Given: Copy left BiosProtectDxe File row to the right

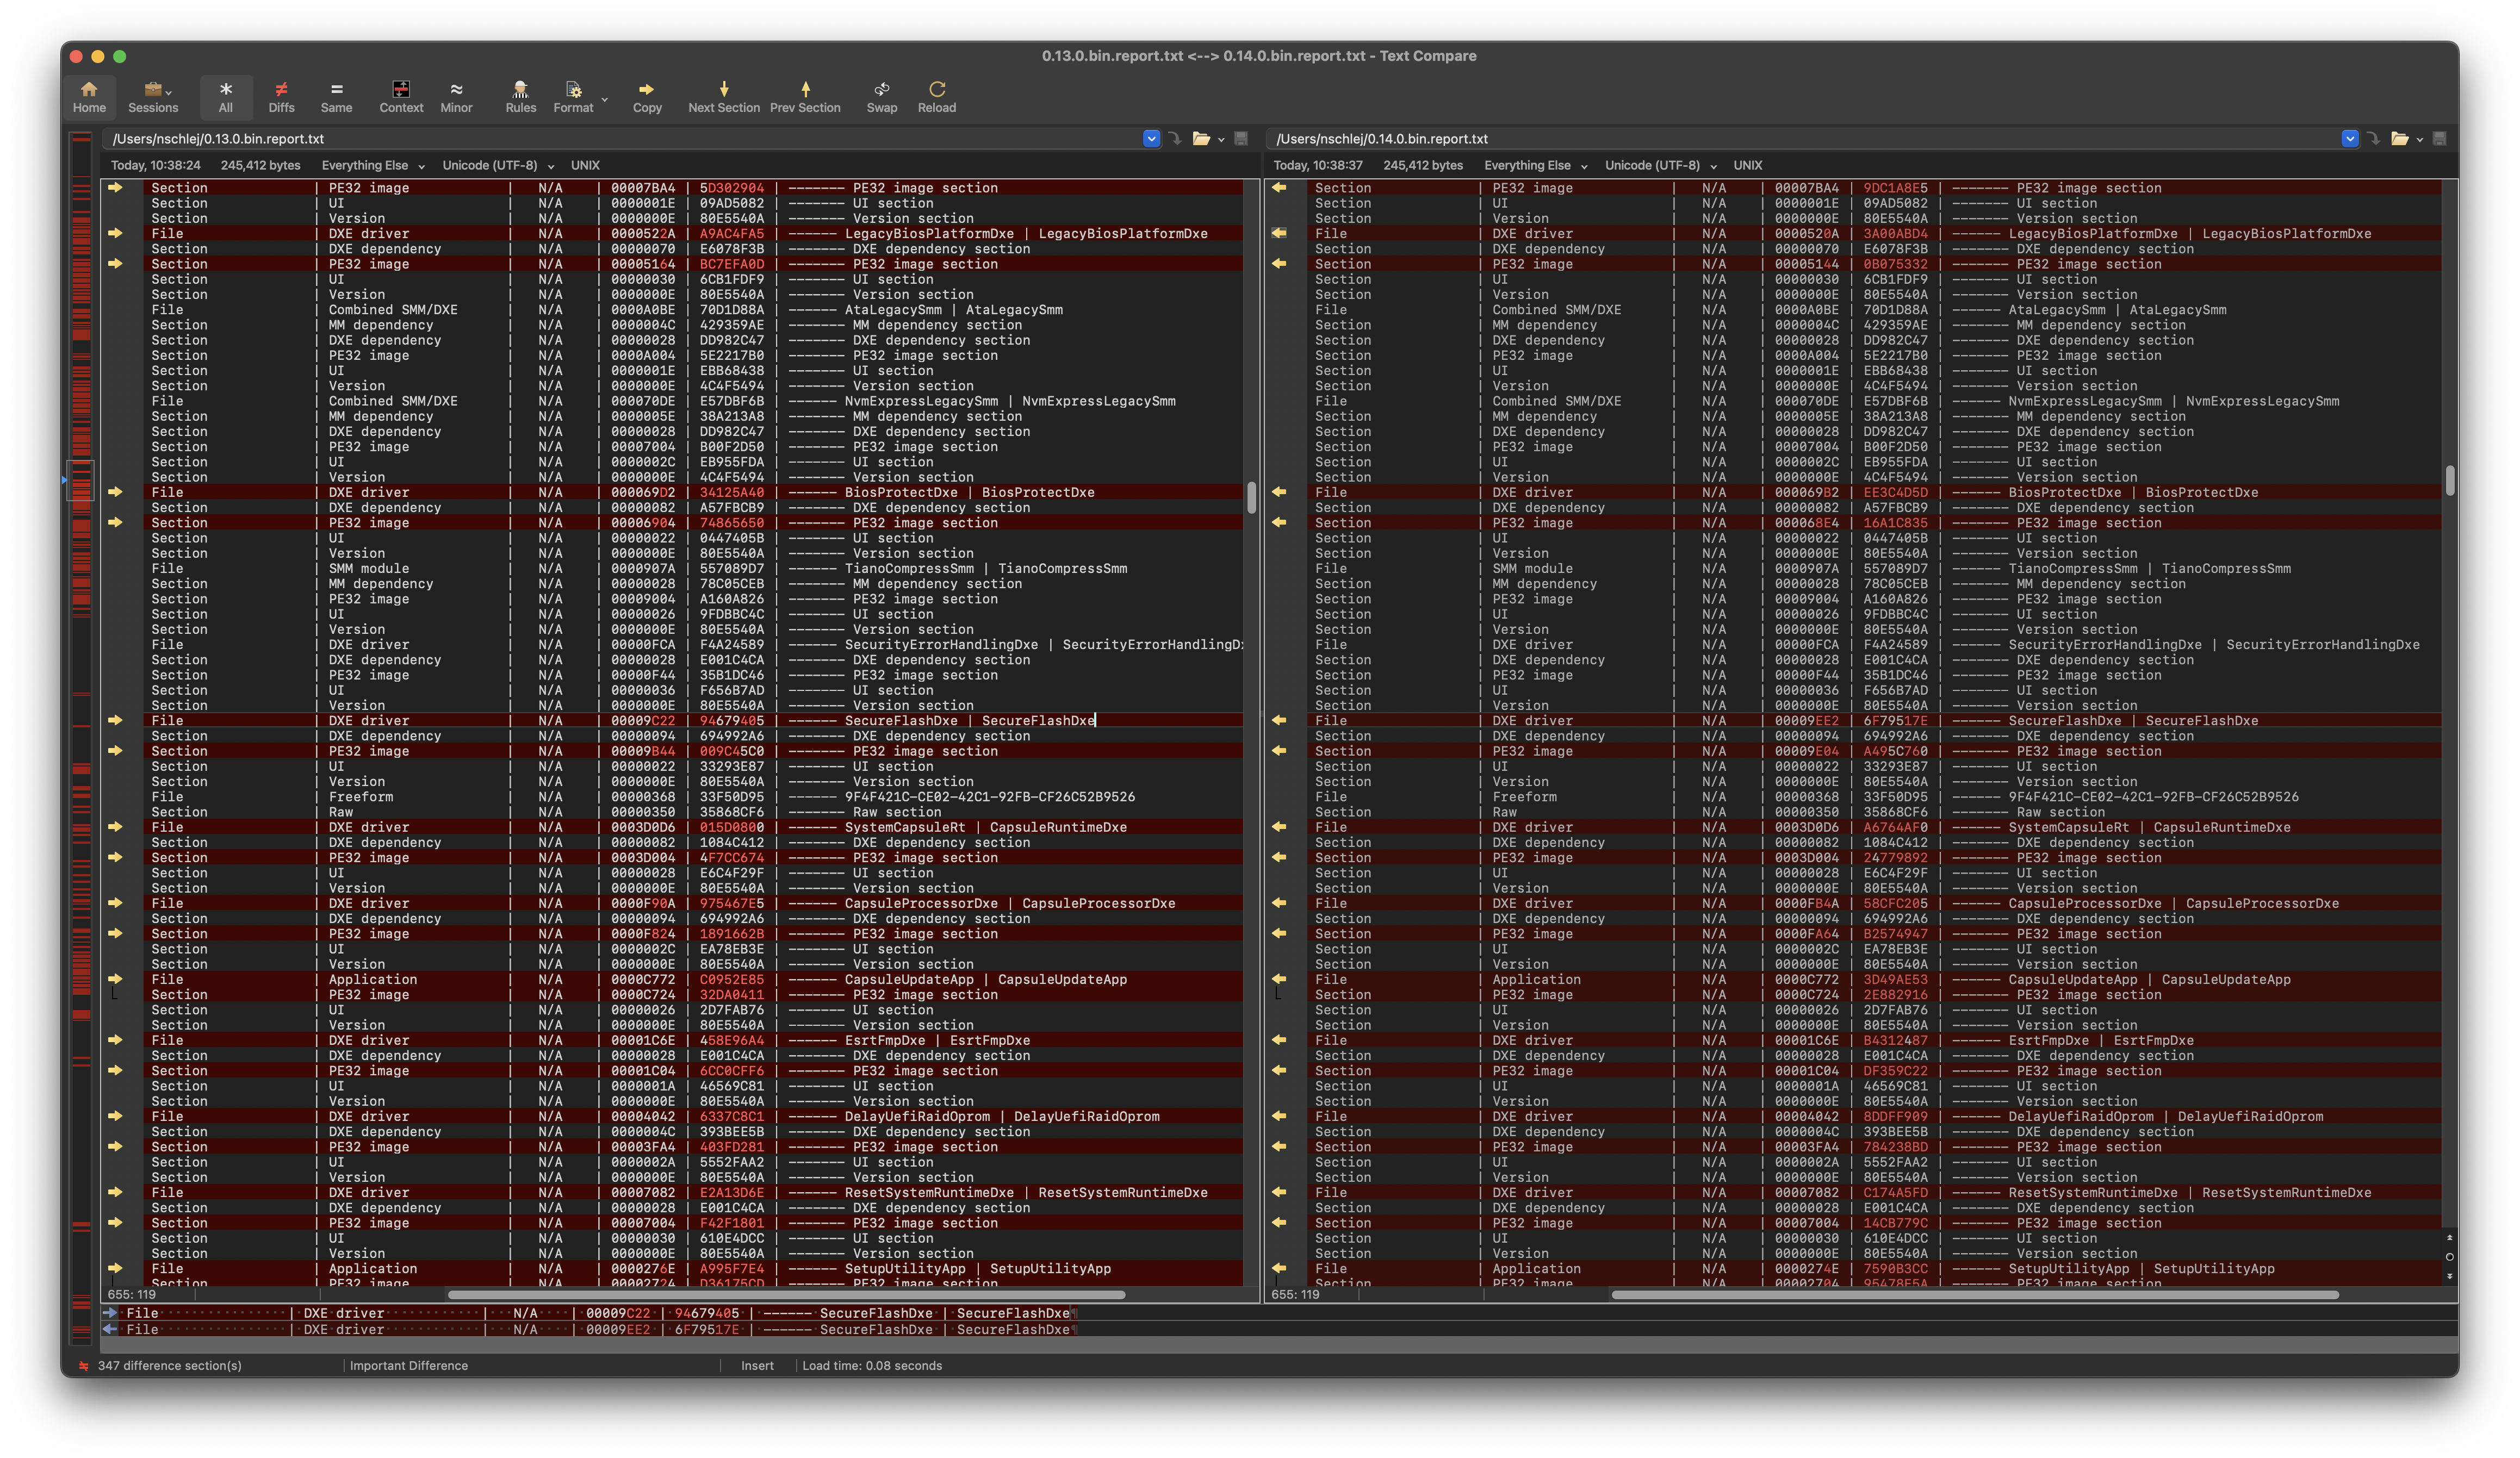Looking at the screenshot, I should pyautogui.click(x=115, y=492).
